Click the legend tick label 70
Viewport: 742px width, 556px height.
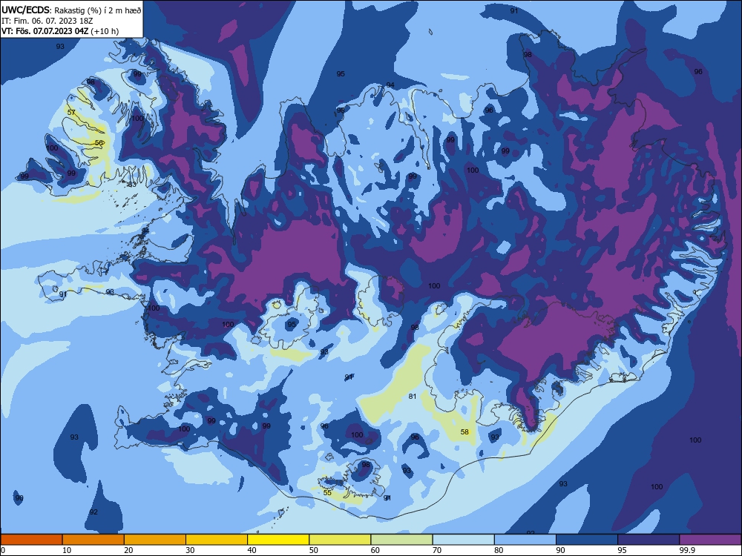(x=437, y=550)
